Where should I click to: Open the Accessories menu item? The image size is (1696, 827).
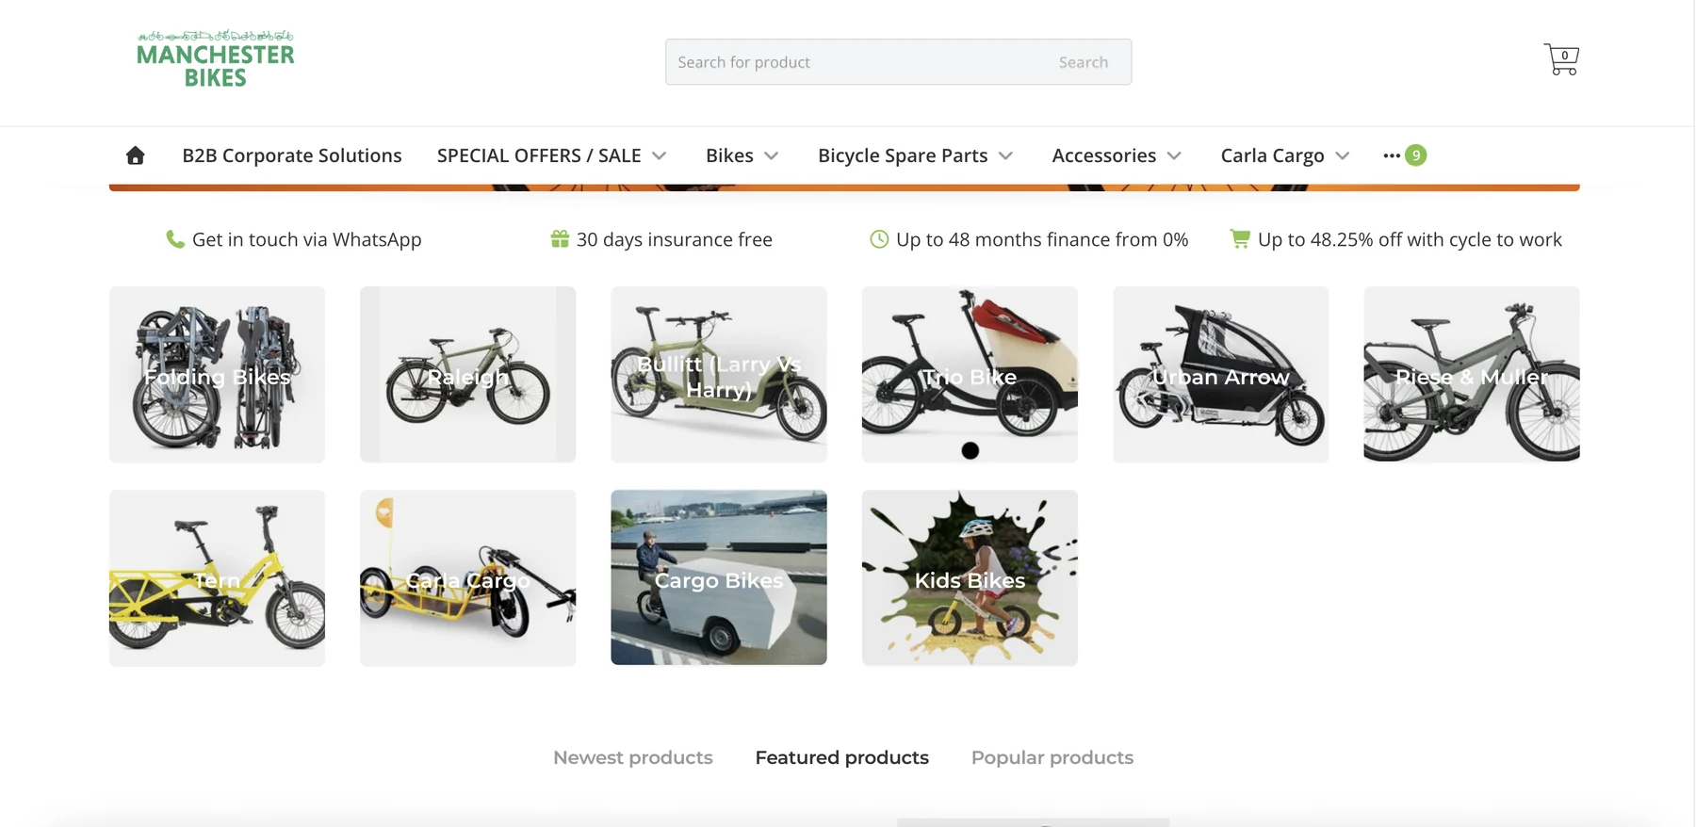(1104, 155)
